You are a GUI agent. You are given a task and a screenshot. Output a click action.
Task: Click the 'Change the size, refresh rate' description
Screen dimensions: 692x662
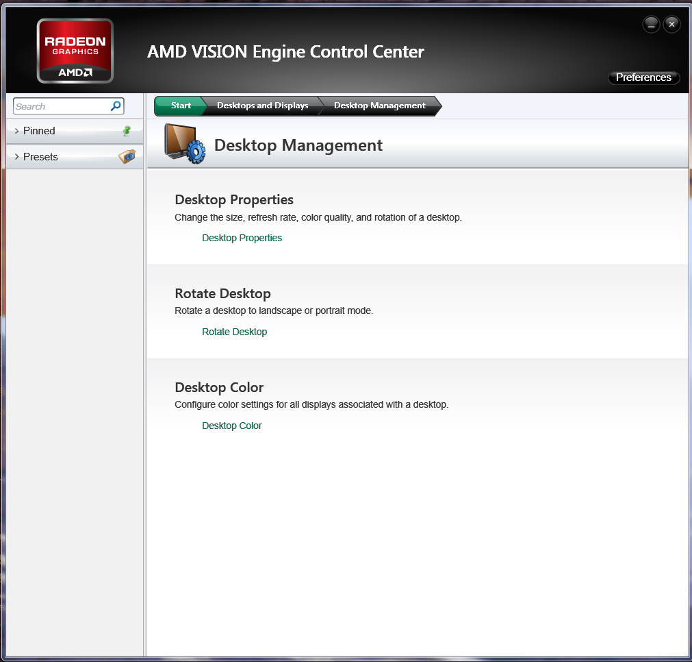point(318,217)
